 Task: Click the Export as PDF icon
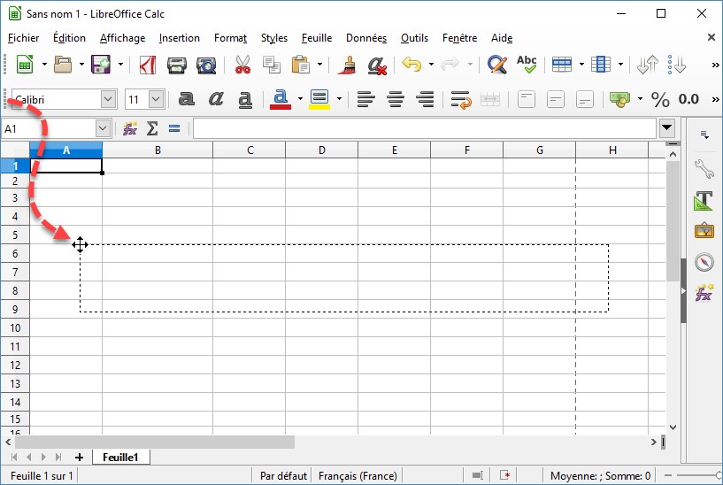[150, 65]
